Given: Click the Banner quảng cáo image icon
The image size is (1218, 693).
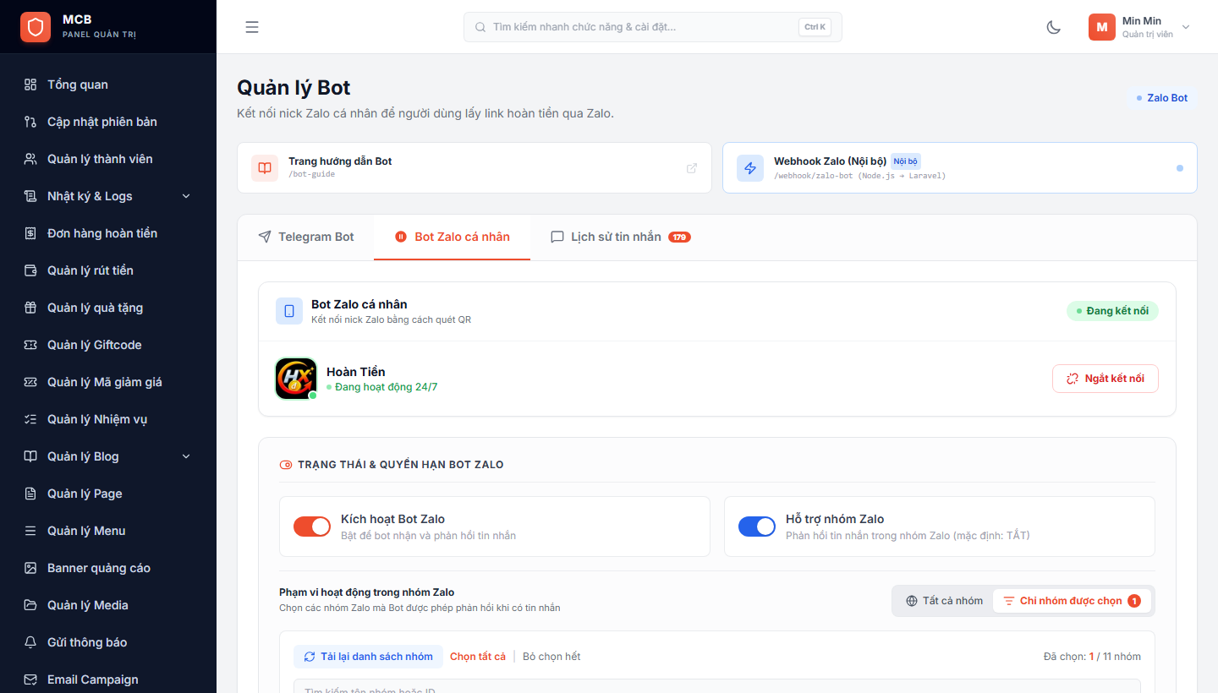Looking at the screenshot, I should pyautogui.click(x=30, y=568).
